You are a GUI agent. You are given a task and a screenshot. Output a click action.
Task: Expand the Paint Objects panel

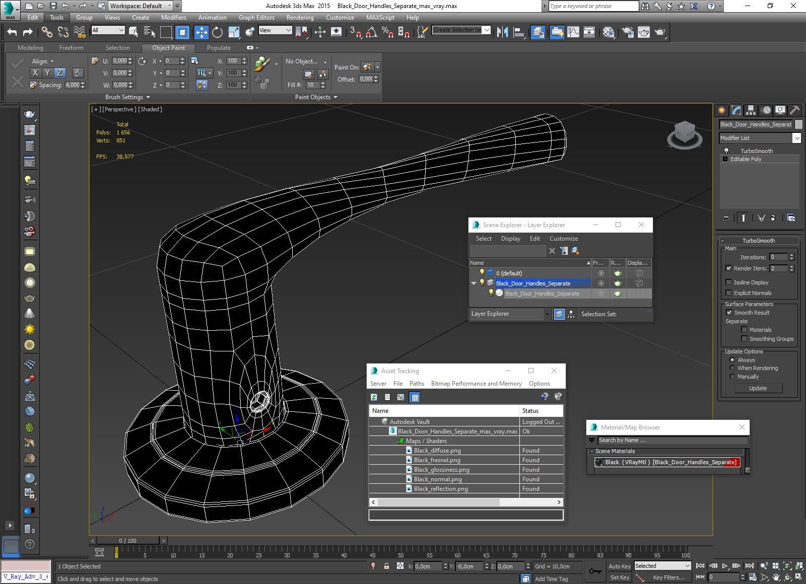316,97
